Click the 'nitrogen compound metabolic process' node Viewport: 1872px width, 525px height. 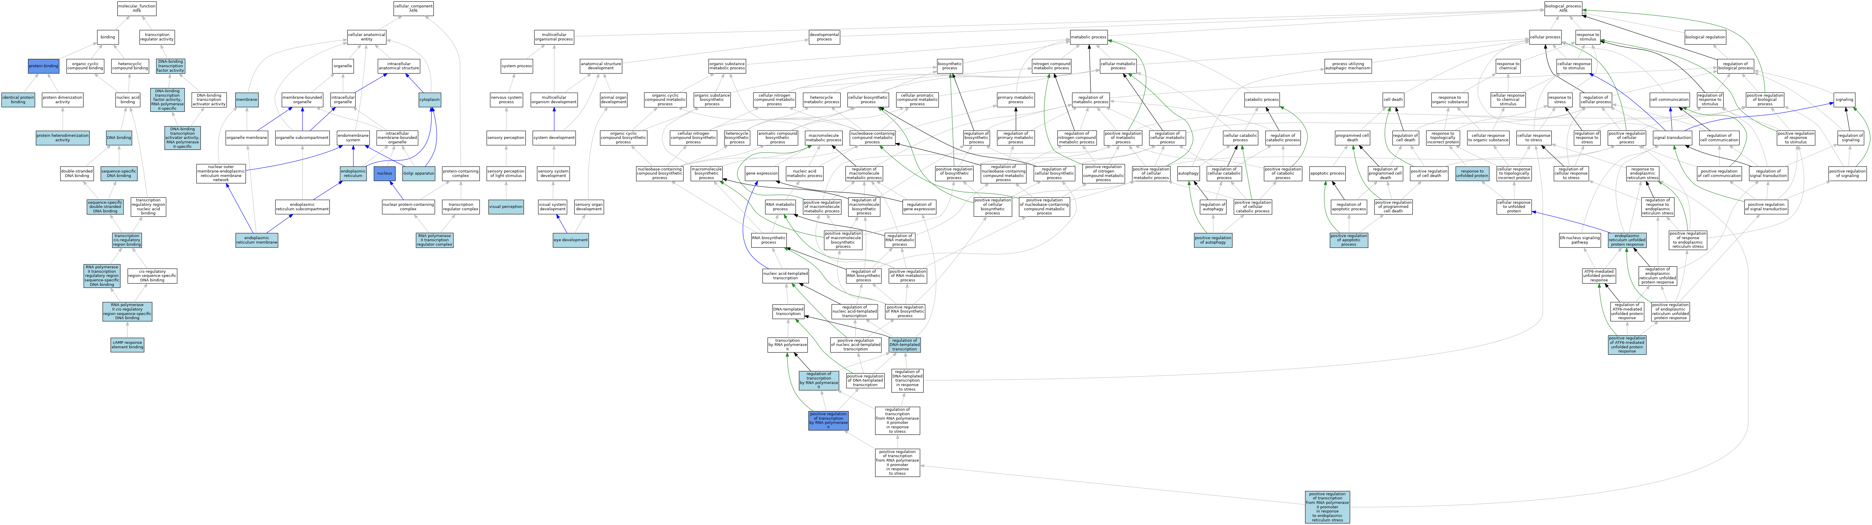coord(1052,66)
